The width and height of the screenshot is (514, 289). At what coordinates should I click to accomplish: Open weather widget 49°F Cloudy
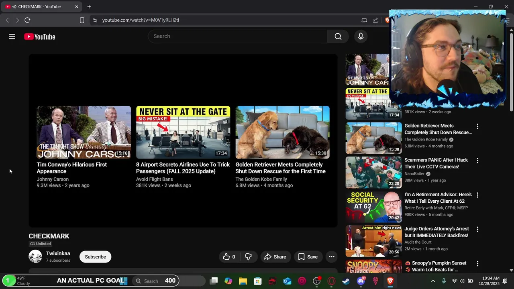(16, 281)
